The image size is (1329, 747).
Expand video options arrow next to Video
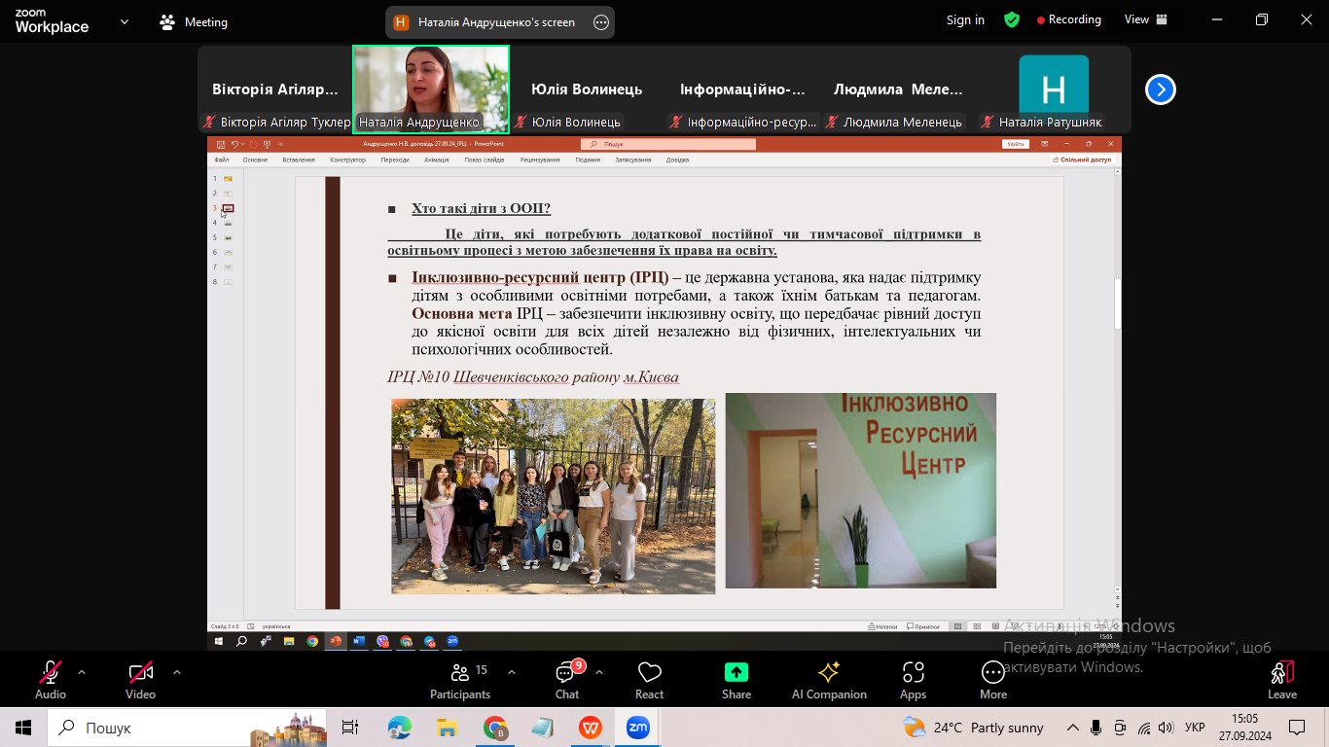177,672
